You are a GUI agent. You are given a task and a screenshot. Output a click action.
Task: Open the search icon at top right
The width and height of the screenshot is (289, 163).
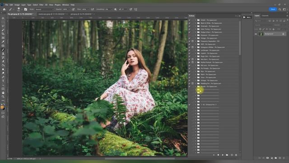[x=280, y=9]
